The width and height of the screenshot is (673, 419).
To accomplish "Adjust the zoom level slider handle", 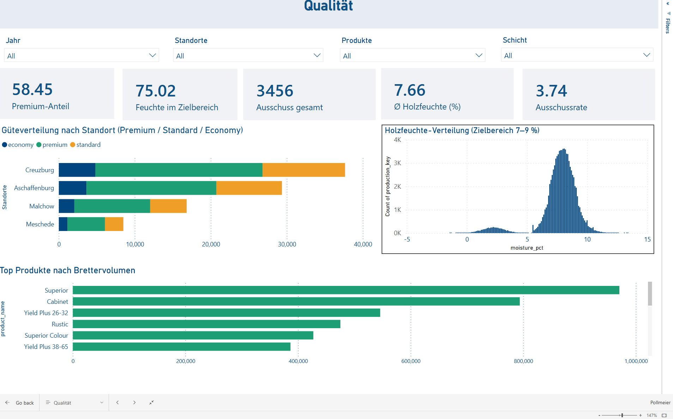I will pyautogui.click(x=622, y=415).
